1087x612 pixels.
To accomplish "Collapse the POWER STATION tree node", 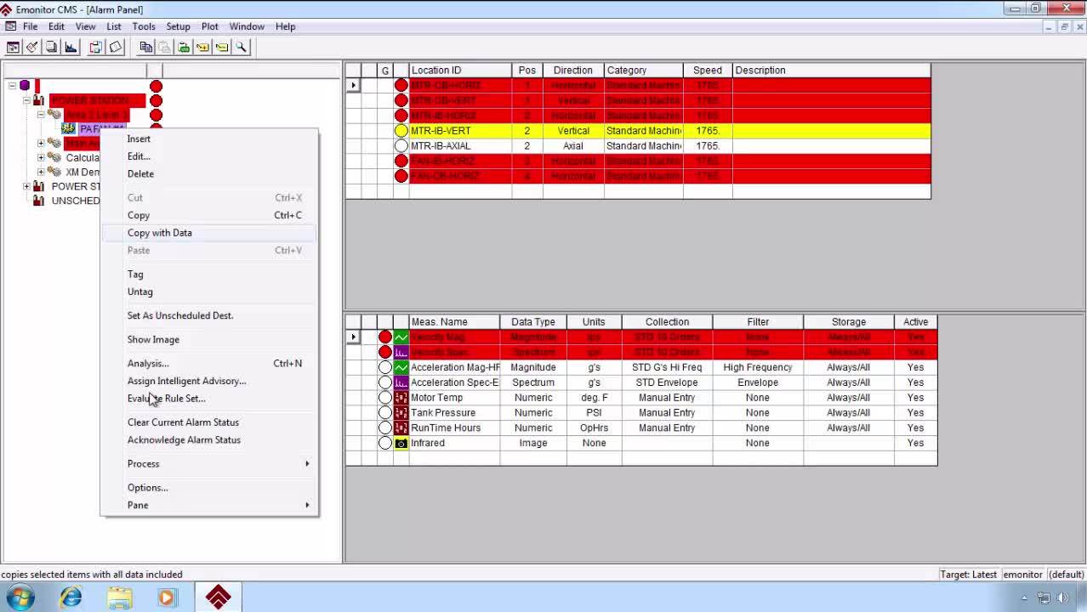I will pos(26,100).
